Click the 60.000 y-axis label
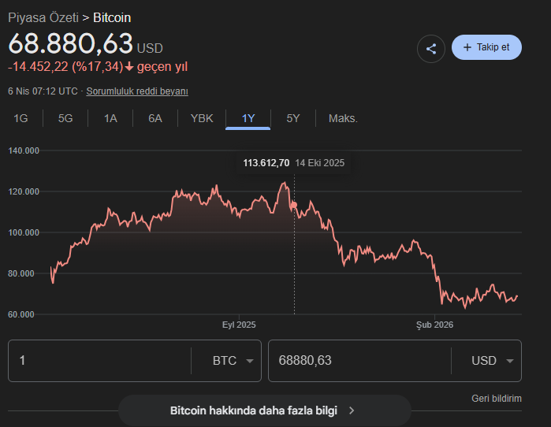The image size is (551, 427). click(21, 314)
